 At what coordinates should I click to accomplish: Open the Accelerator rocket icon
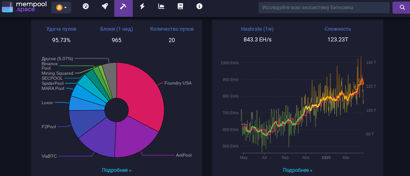click(104, 6)
